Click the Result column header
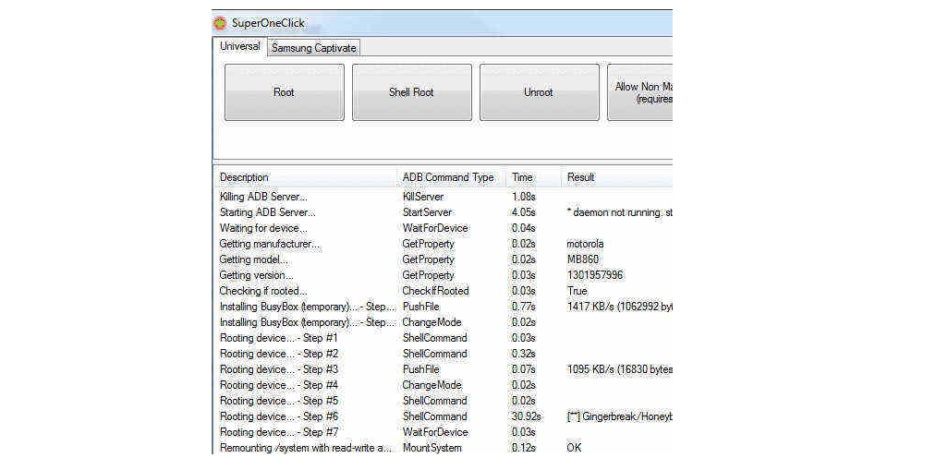The image size is (936, 458). [581, 177]
